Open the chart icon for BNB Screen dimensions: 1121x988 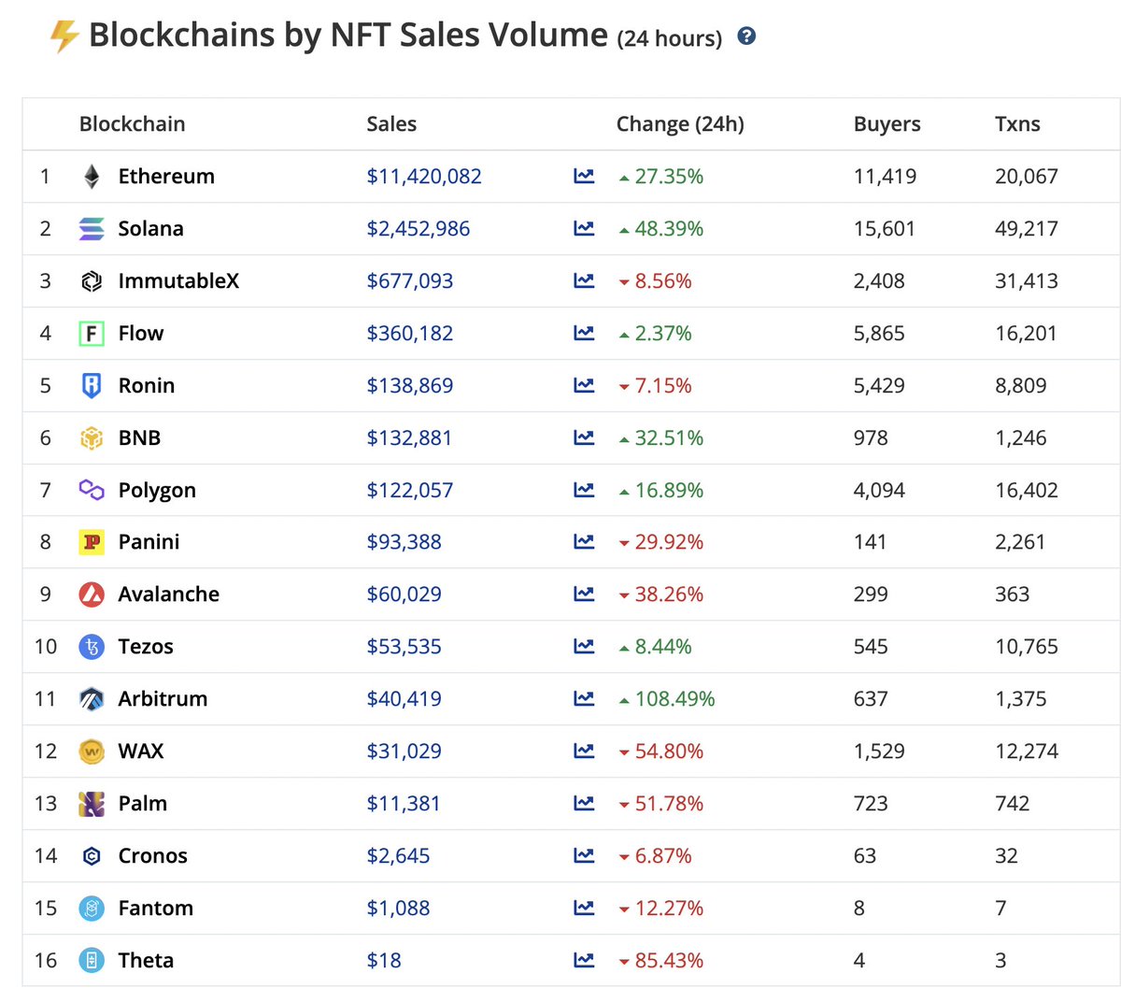(x=584, y=437)
